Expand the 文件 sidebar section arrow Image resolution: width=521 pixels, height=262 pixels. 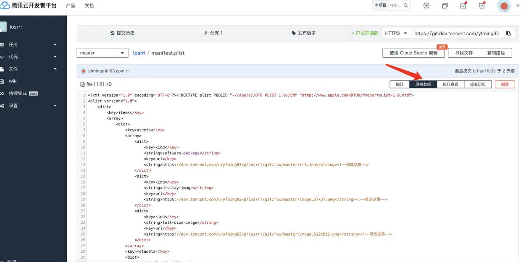coord(55,69)
